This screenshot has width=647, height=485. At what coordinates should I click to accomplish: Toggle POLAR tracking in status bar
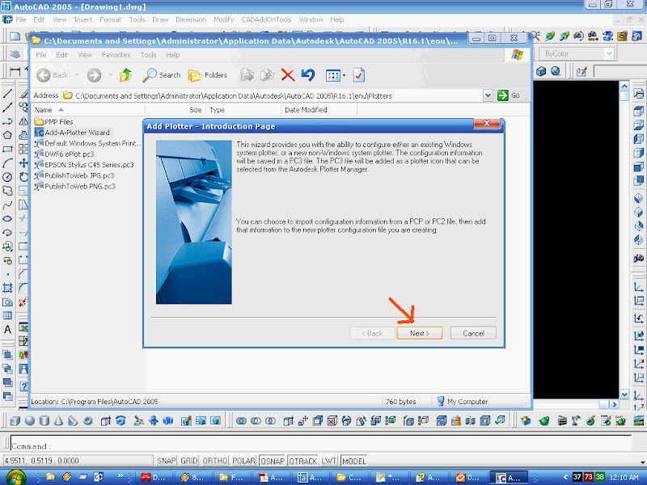(x=243, y=461)
